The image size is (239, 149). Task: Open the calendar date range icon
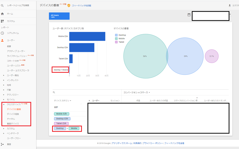click(x=189, y=15)
